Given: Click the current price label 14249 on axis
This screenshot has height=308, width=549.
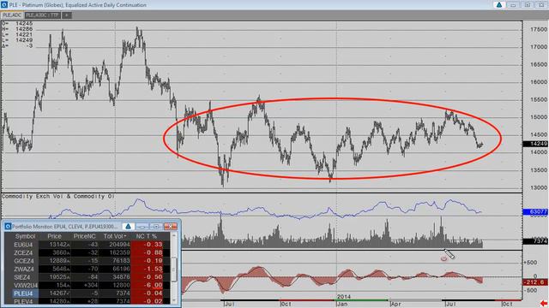Looking at the screenshot, I should tap(535, 144).
